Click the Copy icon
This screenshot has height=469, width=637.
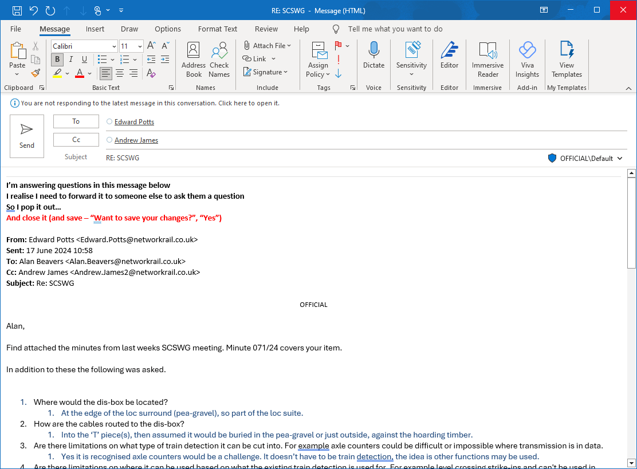(x=36, y=60)
